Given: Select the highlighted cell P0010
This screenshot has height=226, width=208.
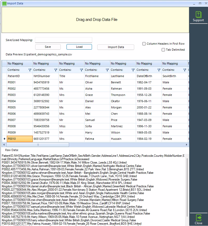Looking at the screenshot, I should [20, 139].
